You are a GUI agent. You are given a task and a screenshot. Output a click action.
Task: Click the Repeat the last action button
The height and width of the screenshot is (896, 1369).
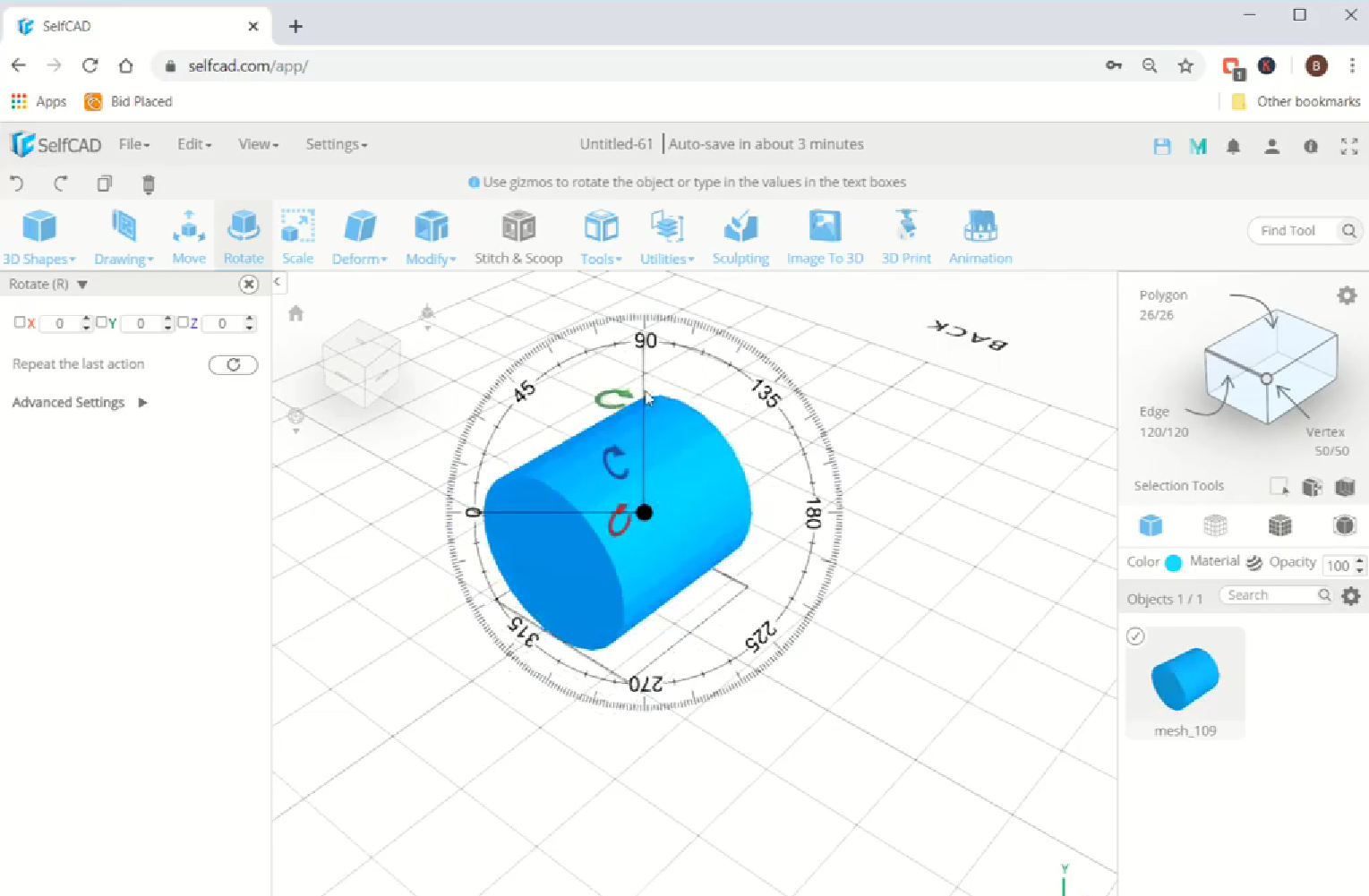point(233,364)
